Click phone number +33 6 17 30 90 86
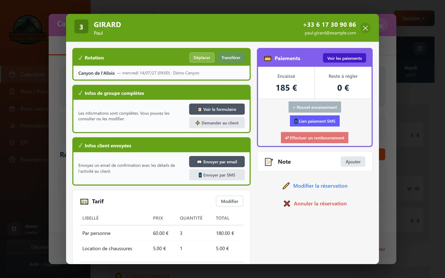Screen dimensions: 445x278 tap(329, 25)
